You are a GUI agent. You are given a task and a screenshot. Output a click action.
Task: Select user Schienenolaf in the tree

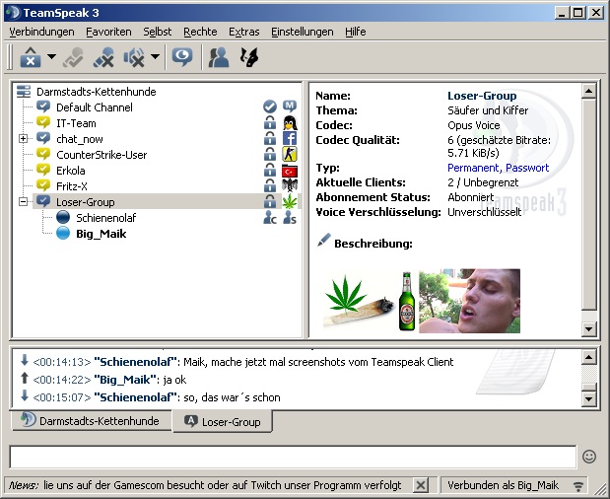pos(105,218)
